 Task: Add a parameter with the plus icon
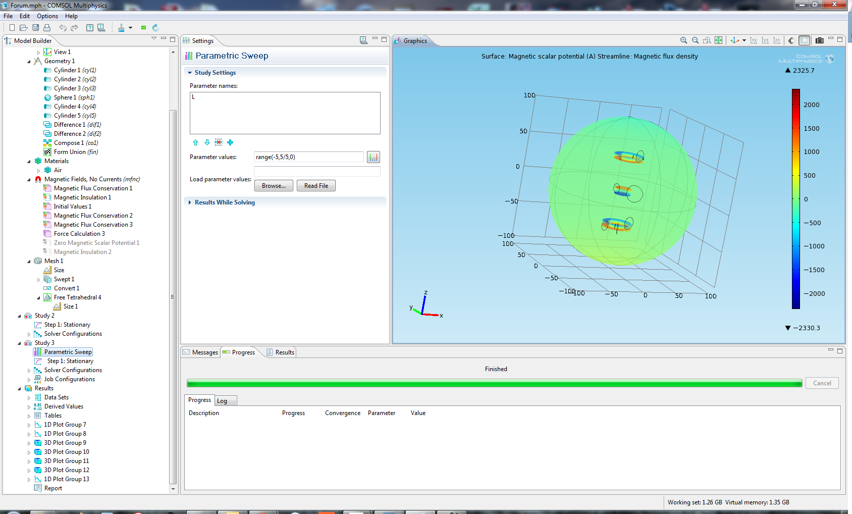tap(230, 142)
